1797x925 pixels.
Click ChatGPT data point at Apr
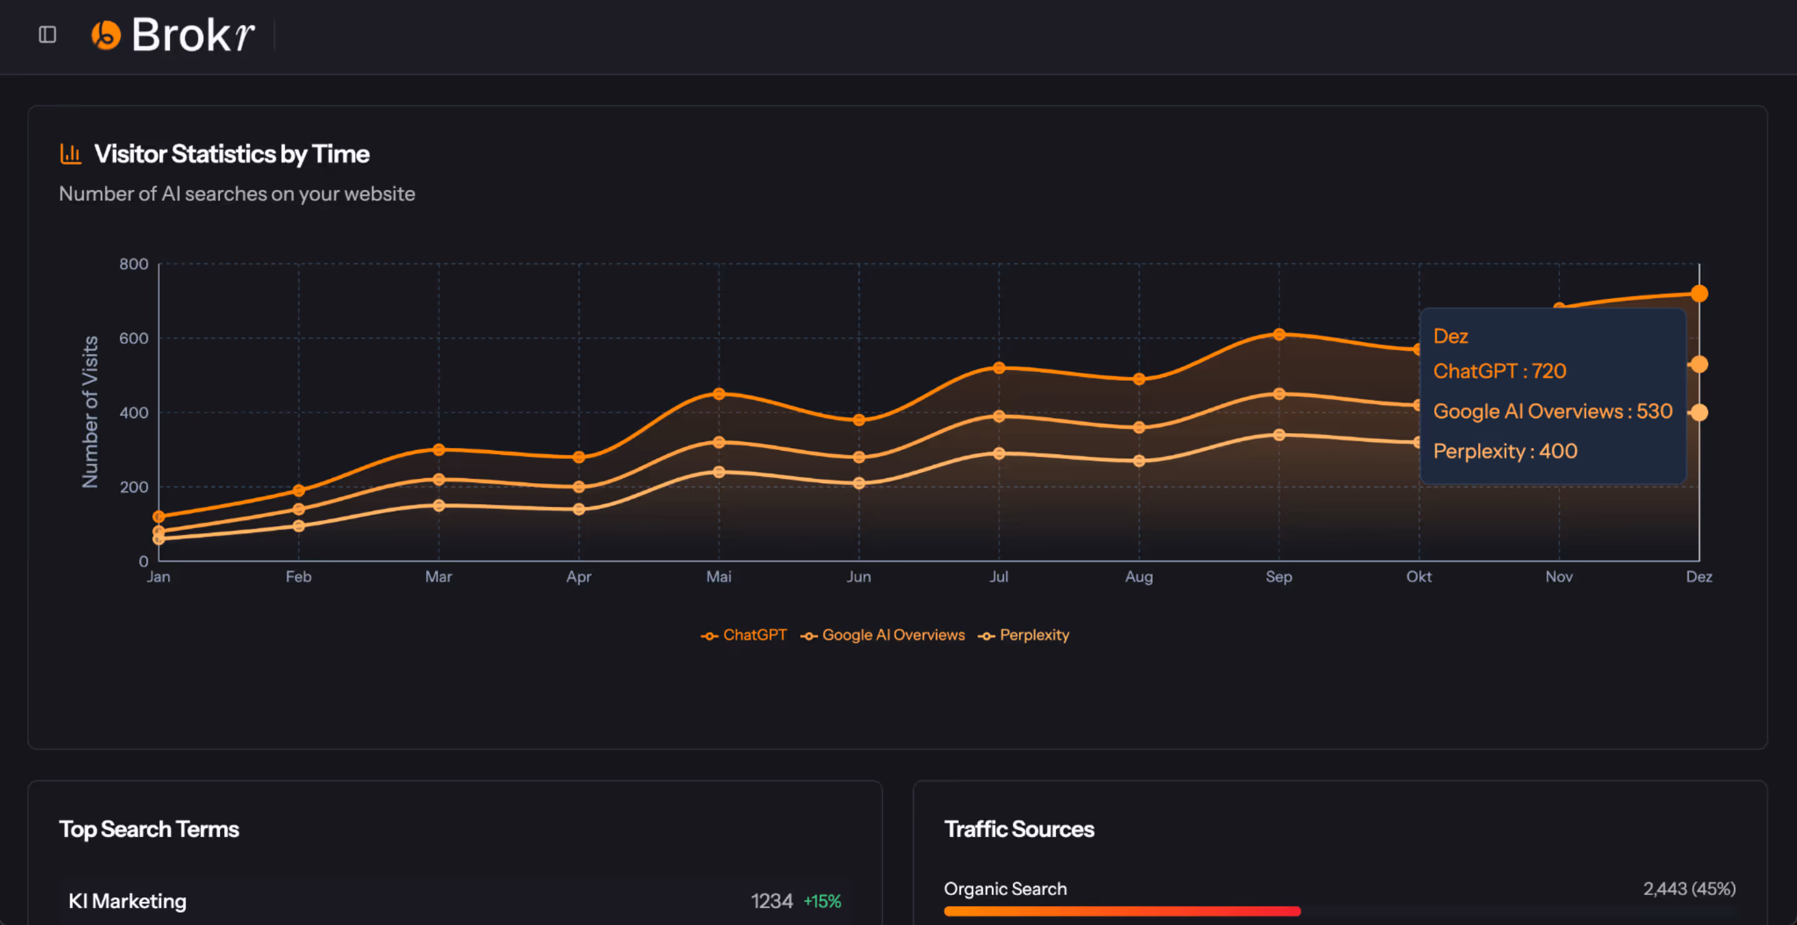579,457
